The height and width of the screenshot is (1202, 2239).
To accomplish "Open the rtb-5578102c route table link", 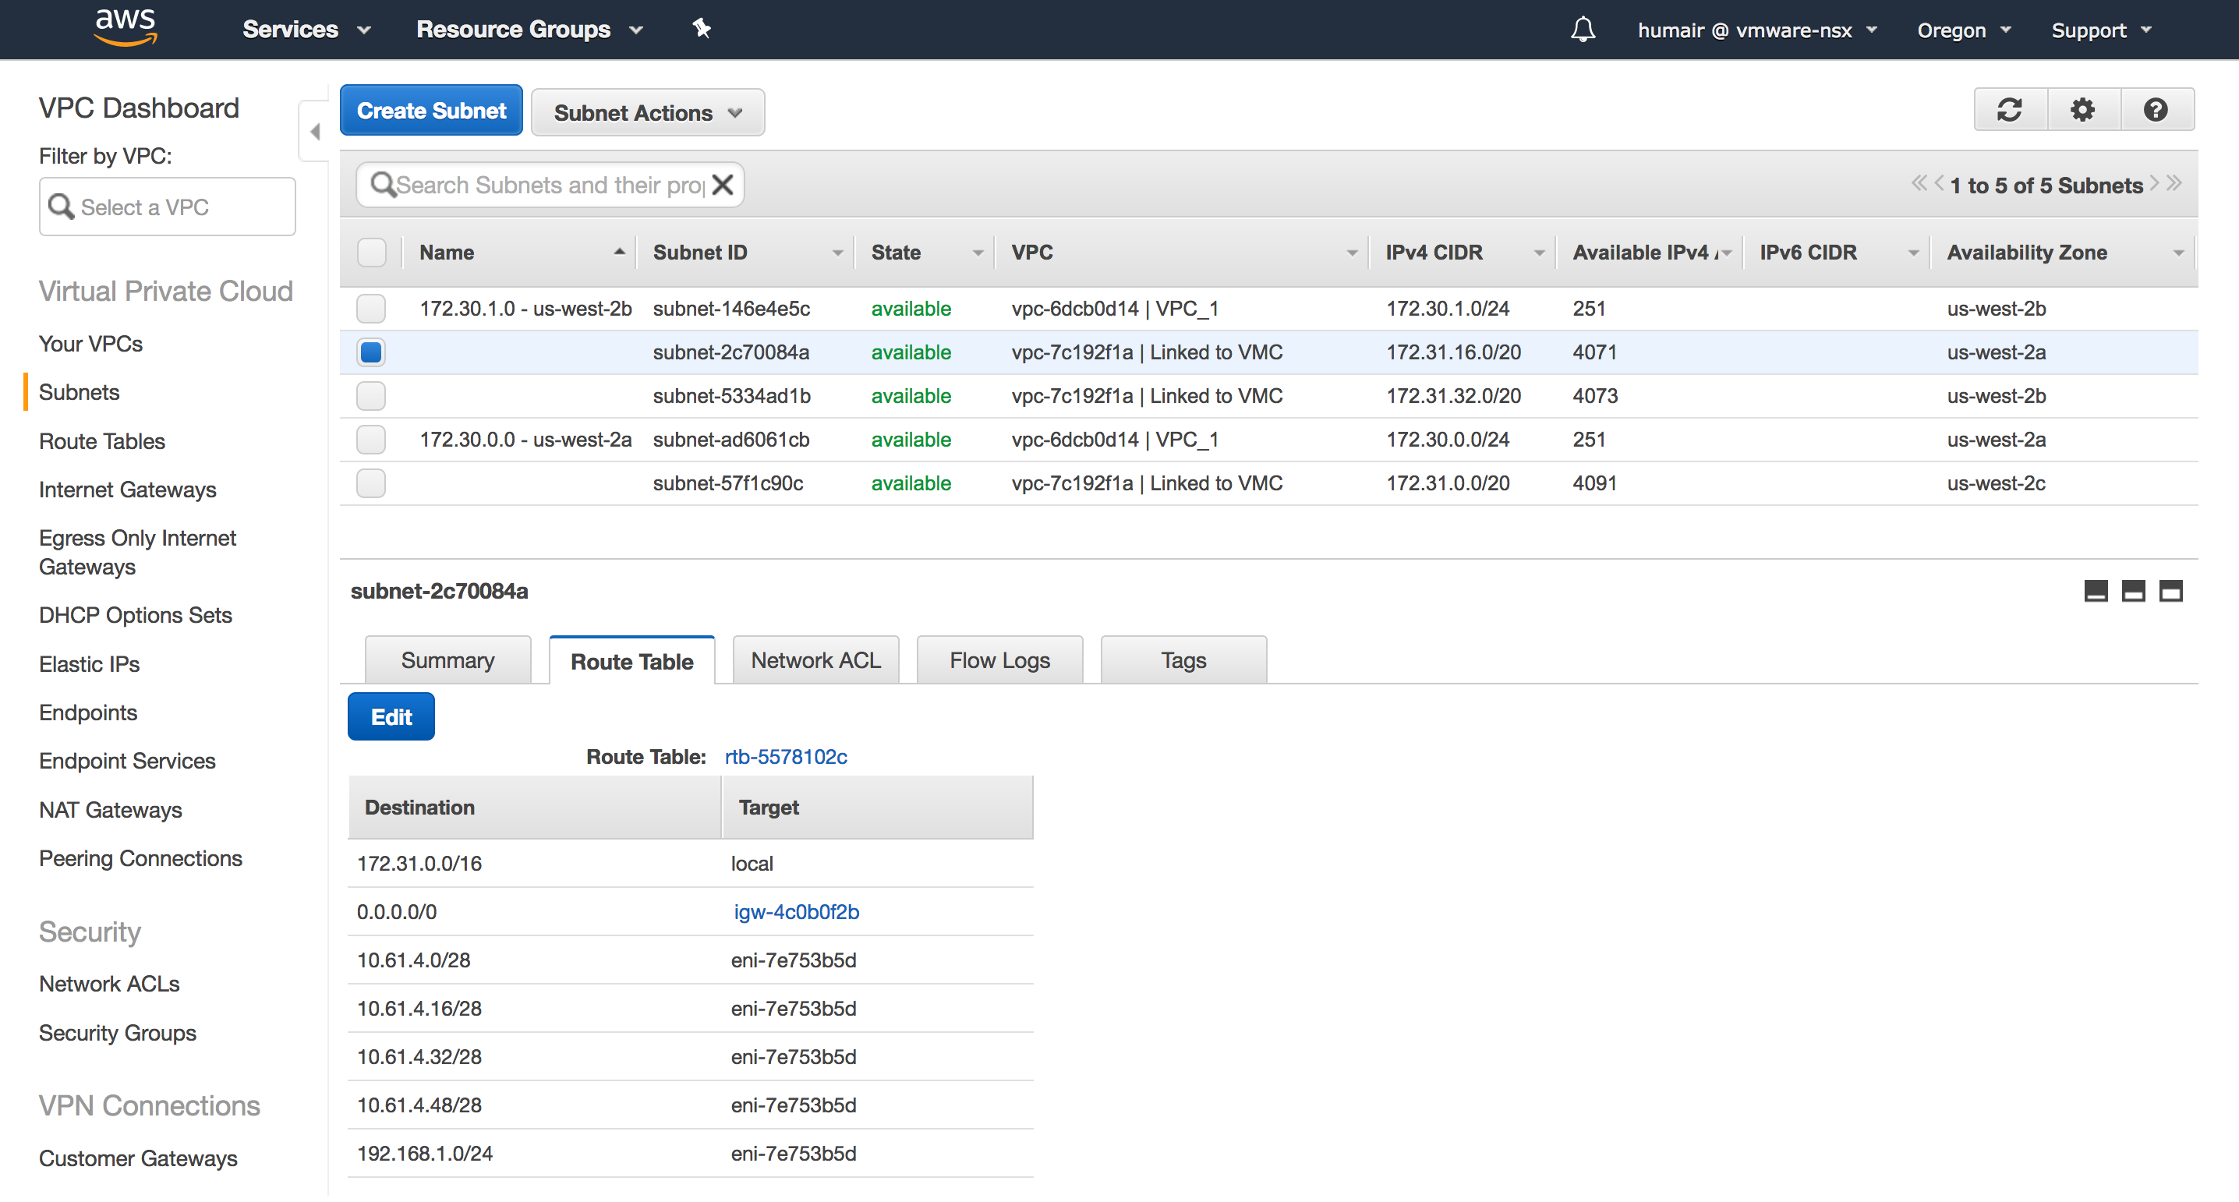I will click(786, 758).
